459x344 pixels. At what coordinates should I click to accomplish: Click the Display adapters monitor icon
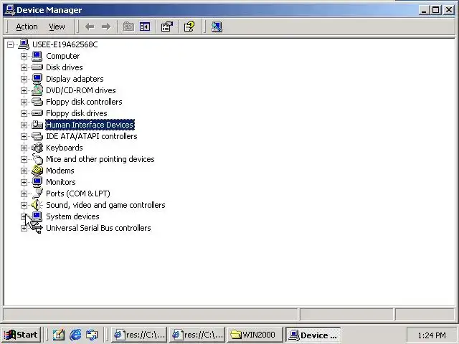click(37, 79)
